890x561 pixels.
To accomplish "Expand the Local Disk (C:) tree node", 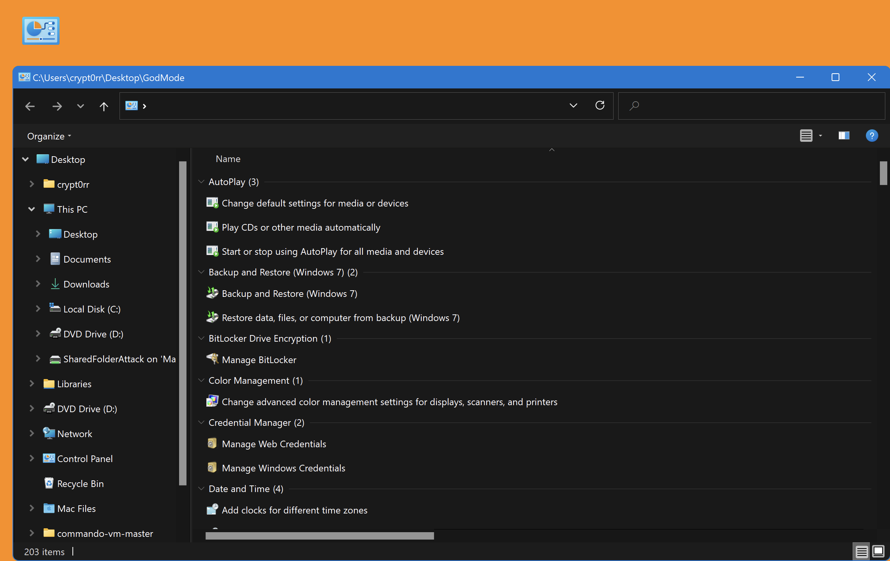I will (38, 309).
